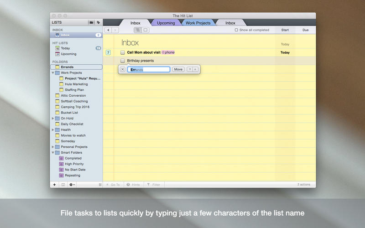Viewport: 365px width, 228px height.
Task: Click the tags icon in the Lists header
Action: 99,22
